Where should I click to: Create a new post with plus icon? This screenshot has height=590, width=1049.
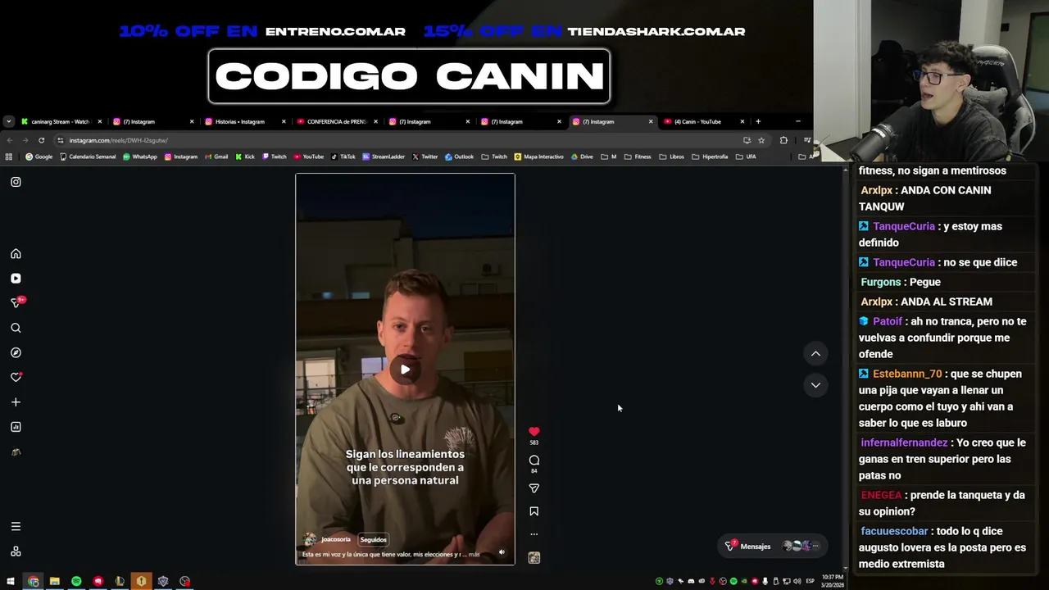tap(16, 402)
